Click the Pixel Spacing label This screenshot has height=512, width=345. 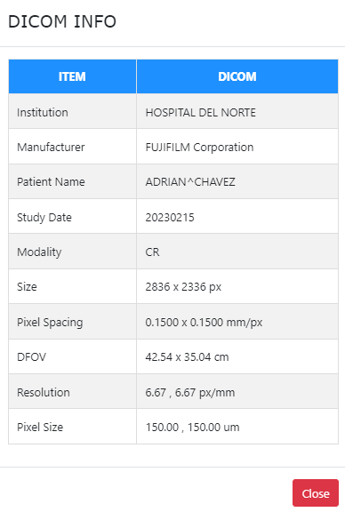tap(50, 323)
